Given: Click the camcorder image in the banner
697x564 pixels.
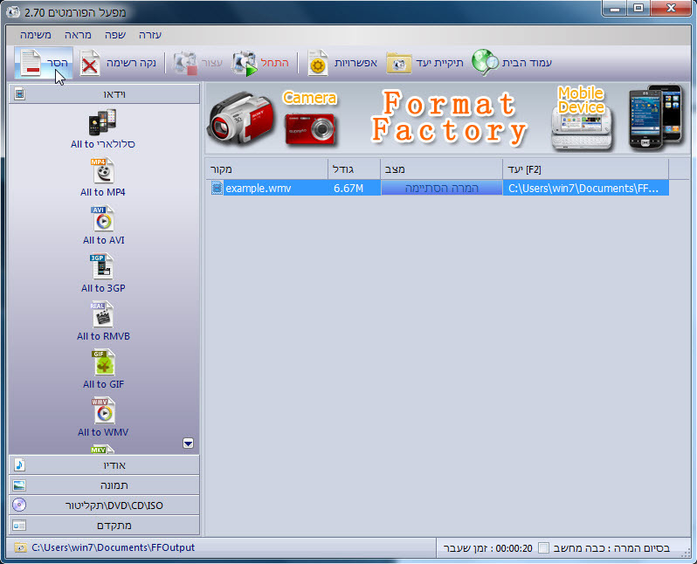Looking at the screenshot, I should coord(240,117).
